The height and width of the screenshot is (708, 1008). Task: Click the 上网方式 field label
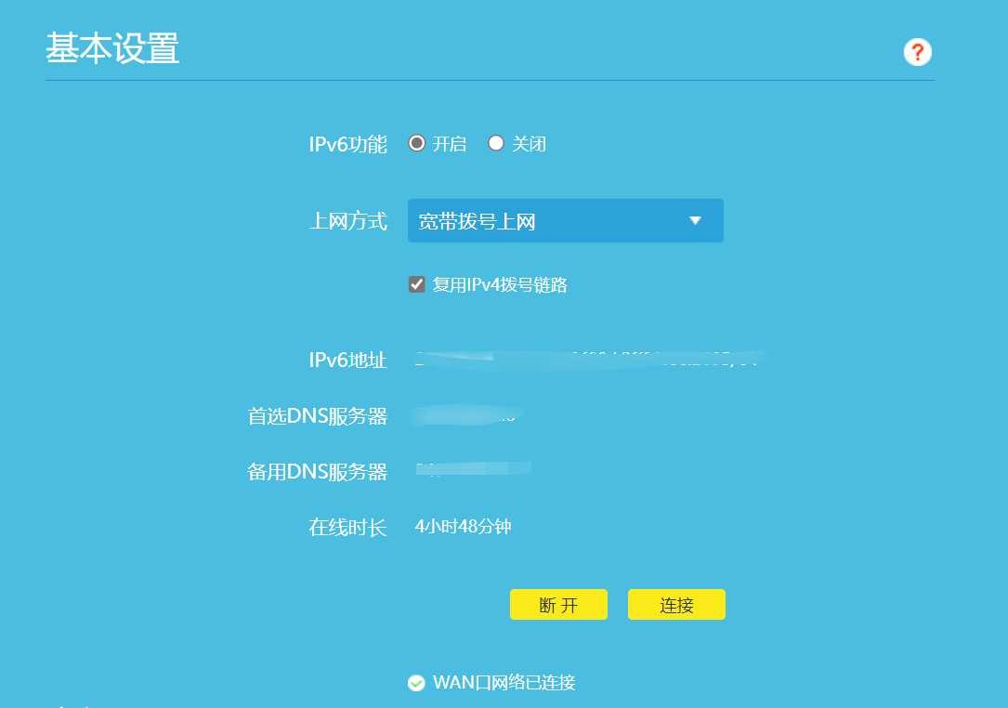(x=347, y=221)
